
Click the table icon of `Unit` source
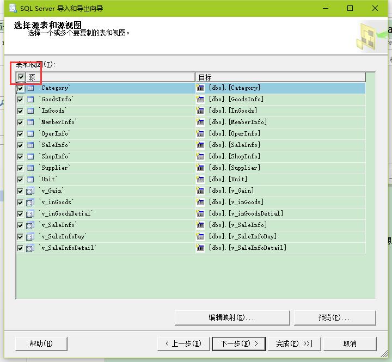click(x=30, y=180)
